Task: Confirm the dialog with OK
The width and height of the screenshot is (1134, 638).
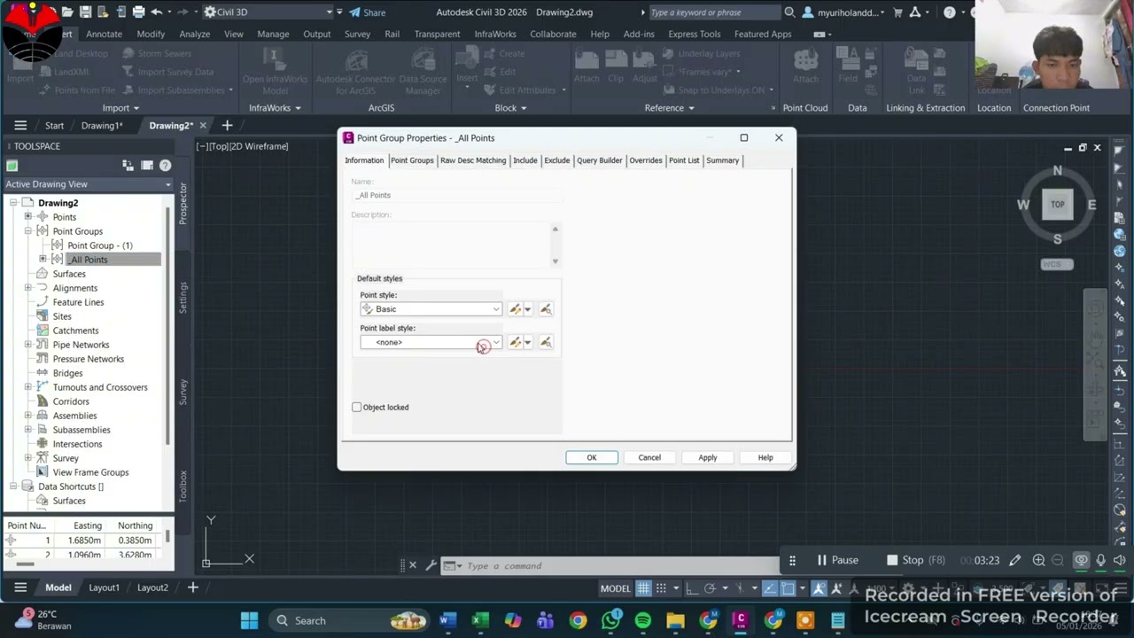Action: (x=592, y=458)
